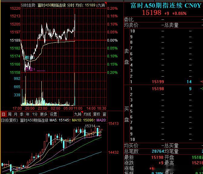Click the 均价: 15189 average price label

point(85,5)
